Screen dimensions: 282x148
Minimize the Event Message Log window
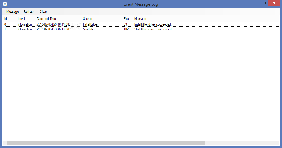[257, 3]
